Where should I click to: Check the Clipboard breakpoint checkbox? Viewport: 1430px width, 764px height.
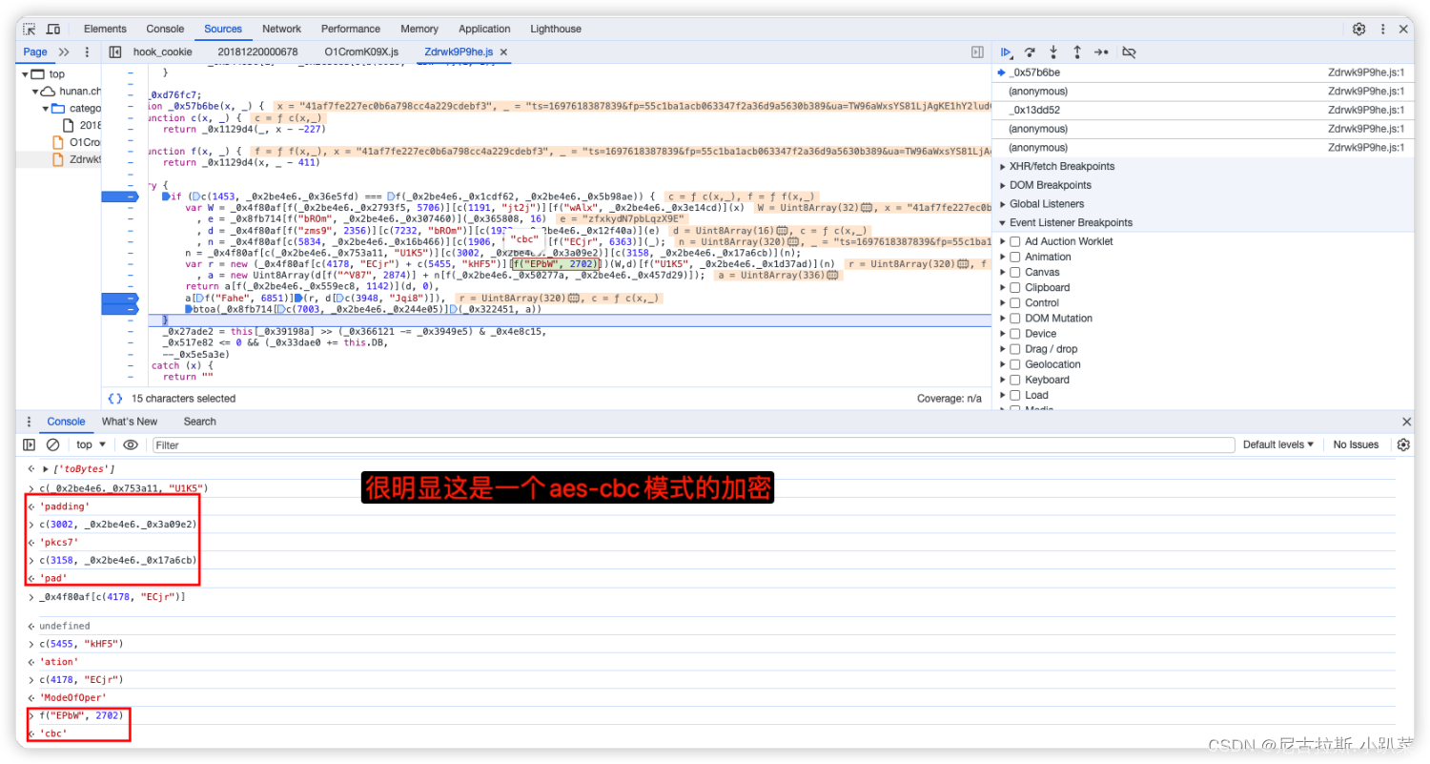tap(1014, 287)
